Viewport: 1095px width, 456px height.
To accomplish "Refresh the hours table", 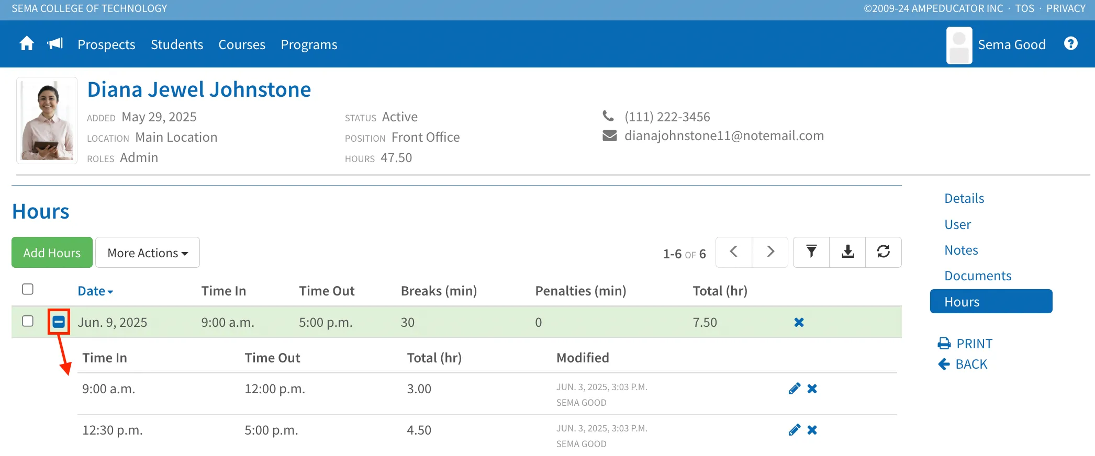I will pyautogui.click(x=884, y=252).
